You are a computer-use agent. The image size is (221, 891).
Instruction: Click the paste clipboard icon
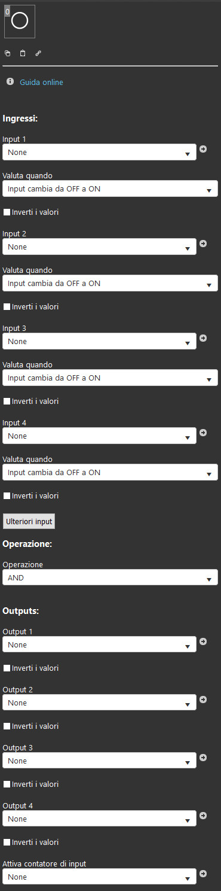23,53
